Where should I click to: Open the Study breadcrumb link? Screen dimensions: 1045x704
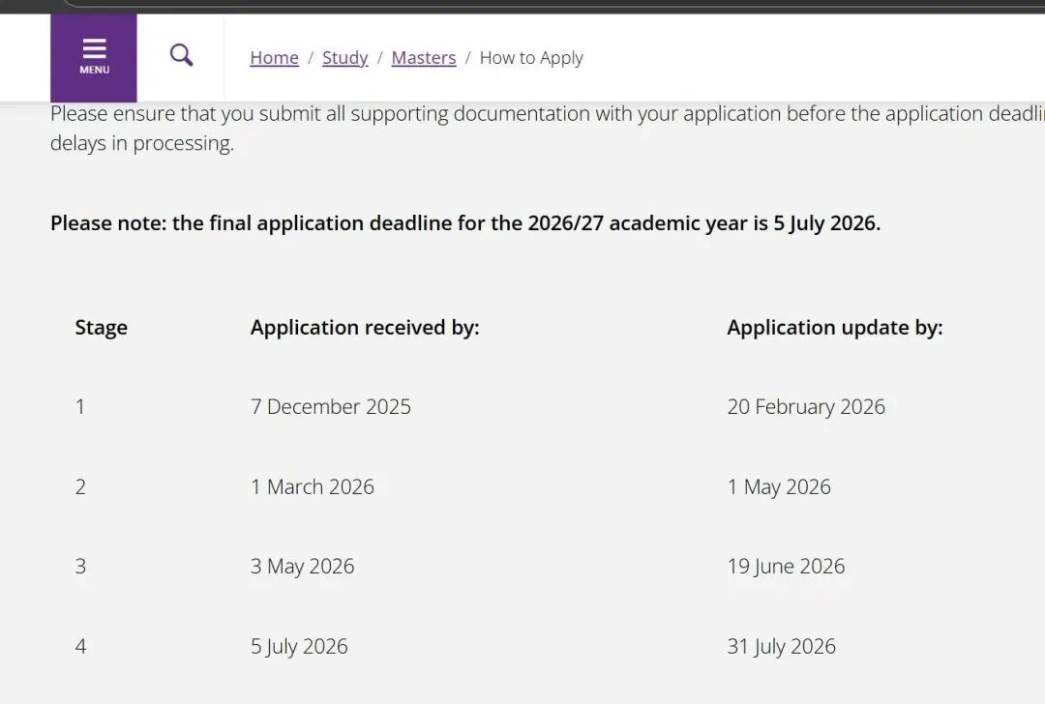[x=344, y=58]
